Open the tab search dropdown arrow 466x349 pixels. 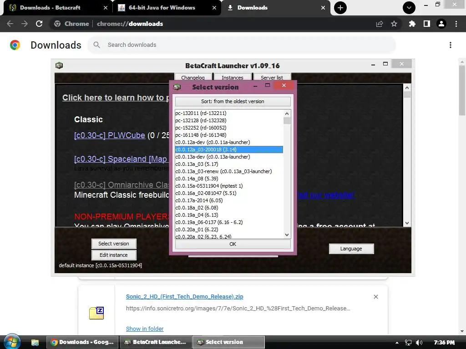point(409,8)
